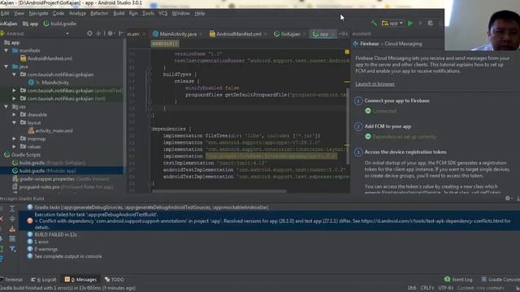520x292 pixels.
Task: Switch to the MainActivity.java tab
Action: [x=178, y=34]
